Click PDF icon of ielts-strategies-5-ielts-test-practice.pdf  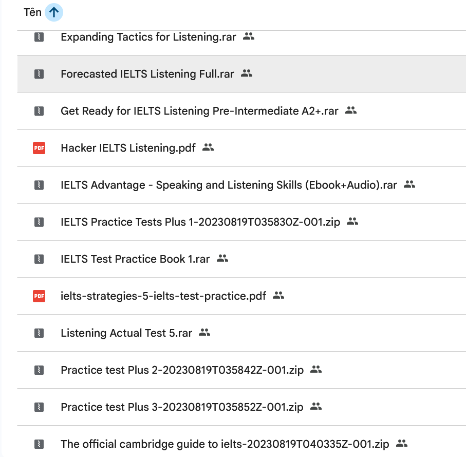(39, 296)
